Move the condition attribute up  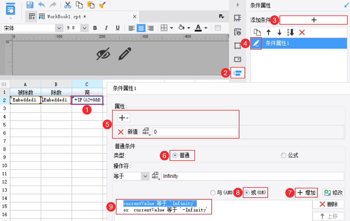[x=268, y=32]
